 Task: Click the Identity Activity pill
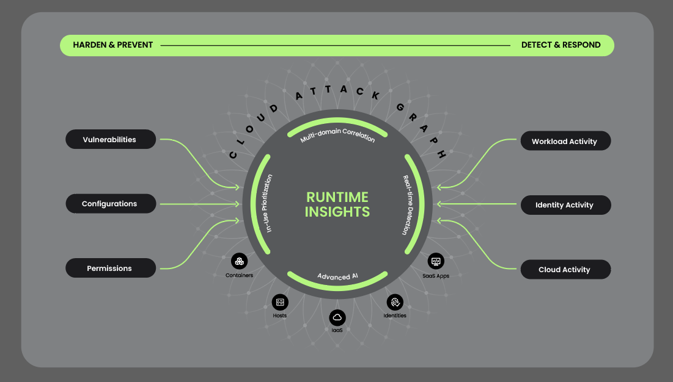pyautogui.click(x=565, y=205)
